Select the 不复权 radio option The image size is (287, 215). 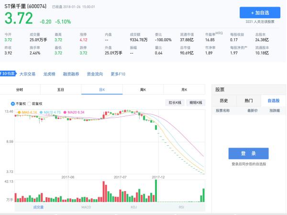coord(13,103)
